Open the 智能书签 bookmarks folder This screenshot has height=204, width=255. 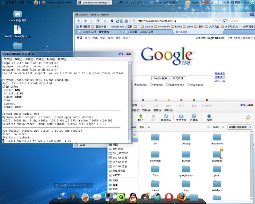point(99,26)
